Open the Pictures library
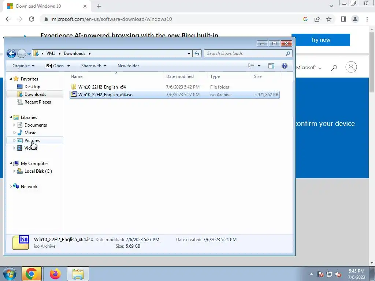Viewport: 375px width, 281px height. click(x=32, y=140)
